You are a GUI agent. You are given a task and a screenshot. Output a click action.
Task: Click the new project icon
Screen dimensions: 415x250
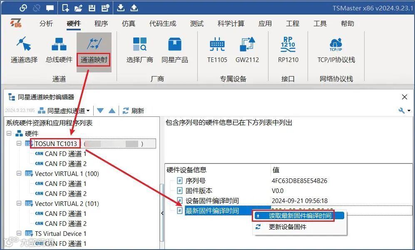point(65,8)
